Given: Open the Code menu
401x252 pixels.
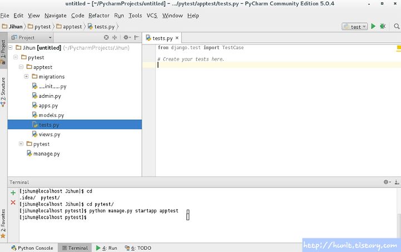Looking at the screenshot, I should [77, 16].
